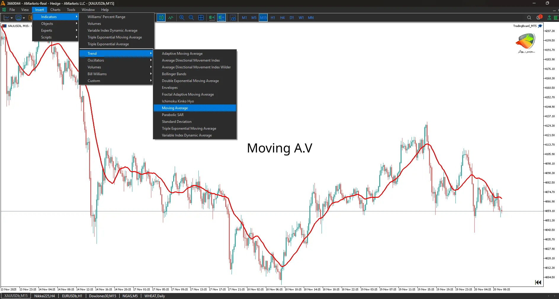
Task: Click the zoom in magnifier icon
Action: coord(182,18)
